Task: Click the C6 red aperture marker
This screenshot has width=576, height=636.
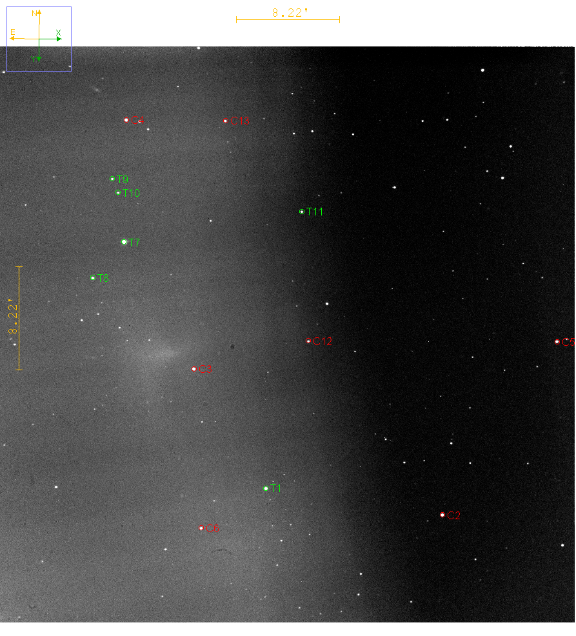Action: (201, 528)
